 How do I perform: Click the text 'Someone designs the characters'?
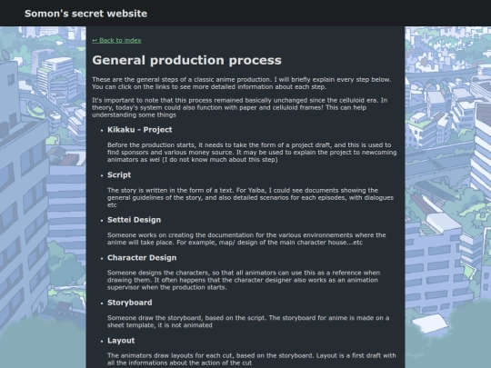point(244,280)
